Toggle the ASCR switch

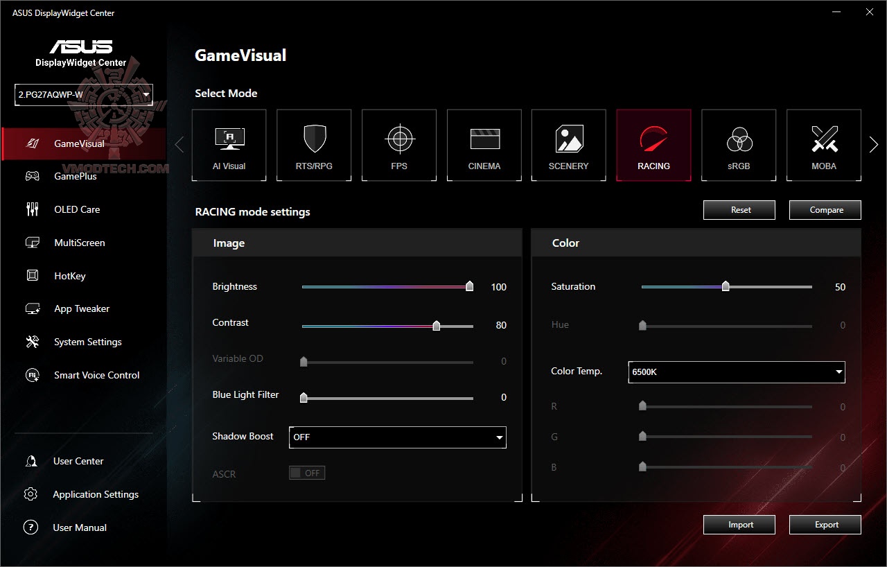point(307,473)
